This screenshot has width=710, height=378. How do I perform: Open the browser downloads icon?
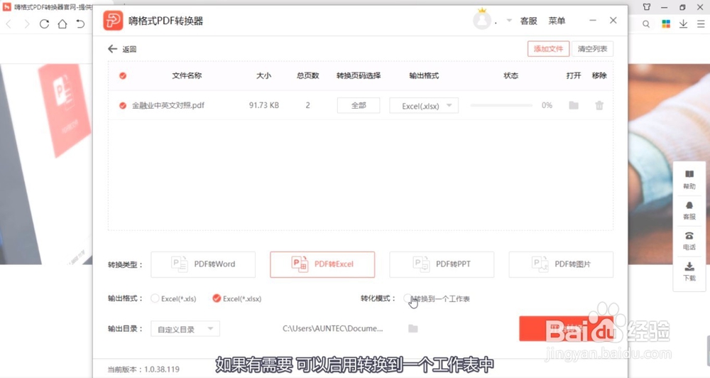(x=683, y=24)
